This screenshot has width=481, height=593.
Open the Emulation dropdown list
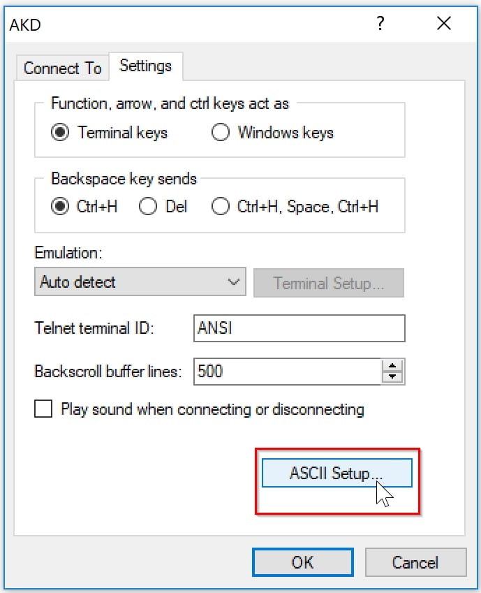click(x=140, y=281)
